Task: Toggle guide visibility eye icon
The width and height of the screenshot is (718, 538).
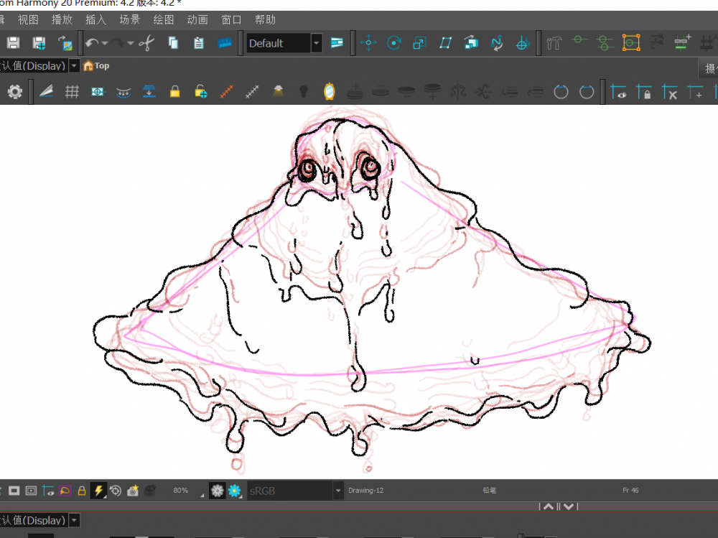Action: (x=618, y=92)
